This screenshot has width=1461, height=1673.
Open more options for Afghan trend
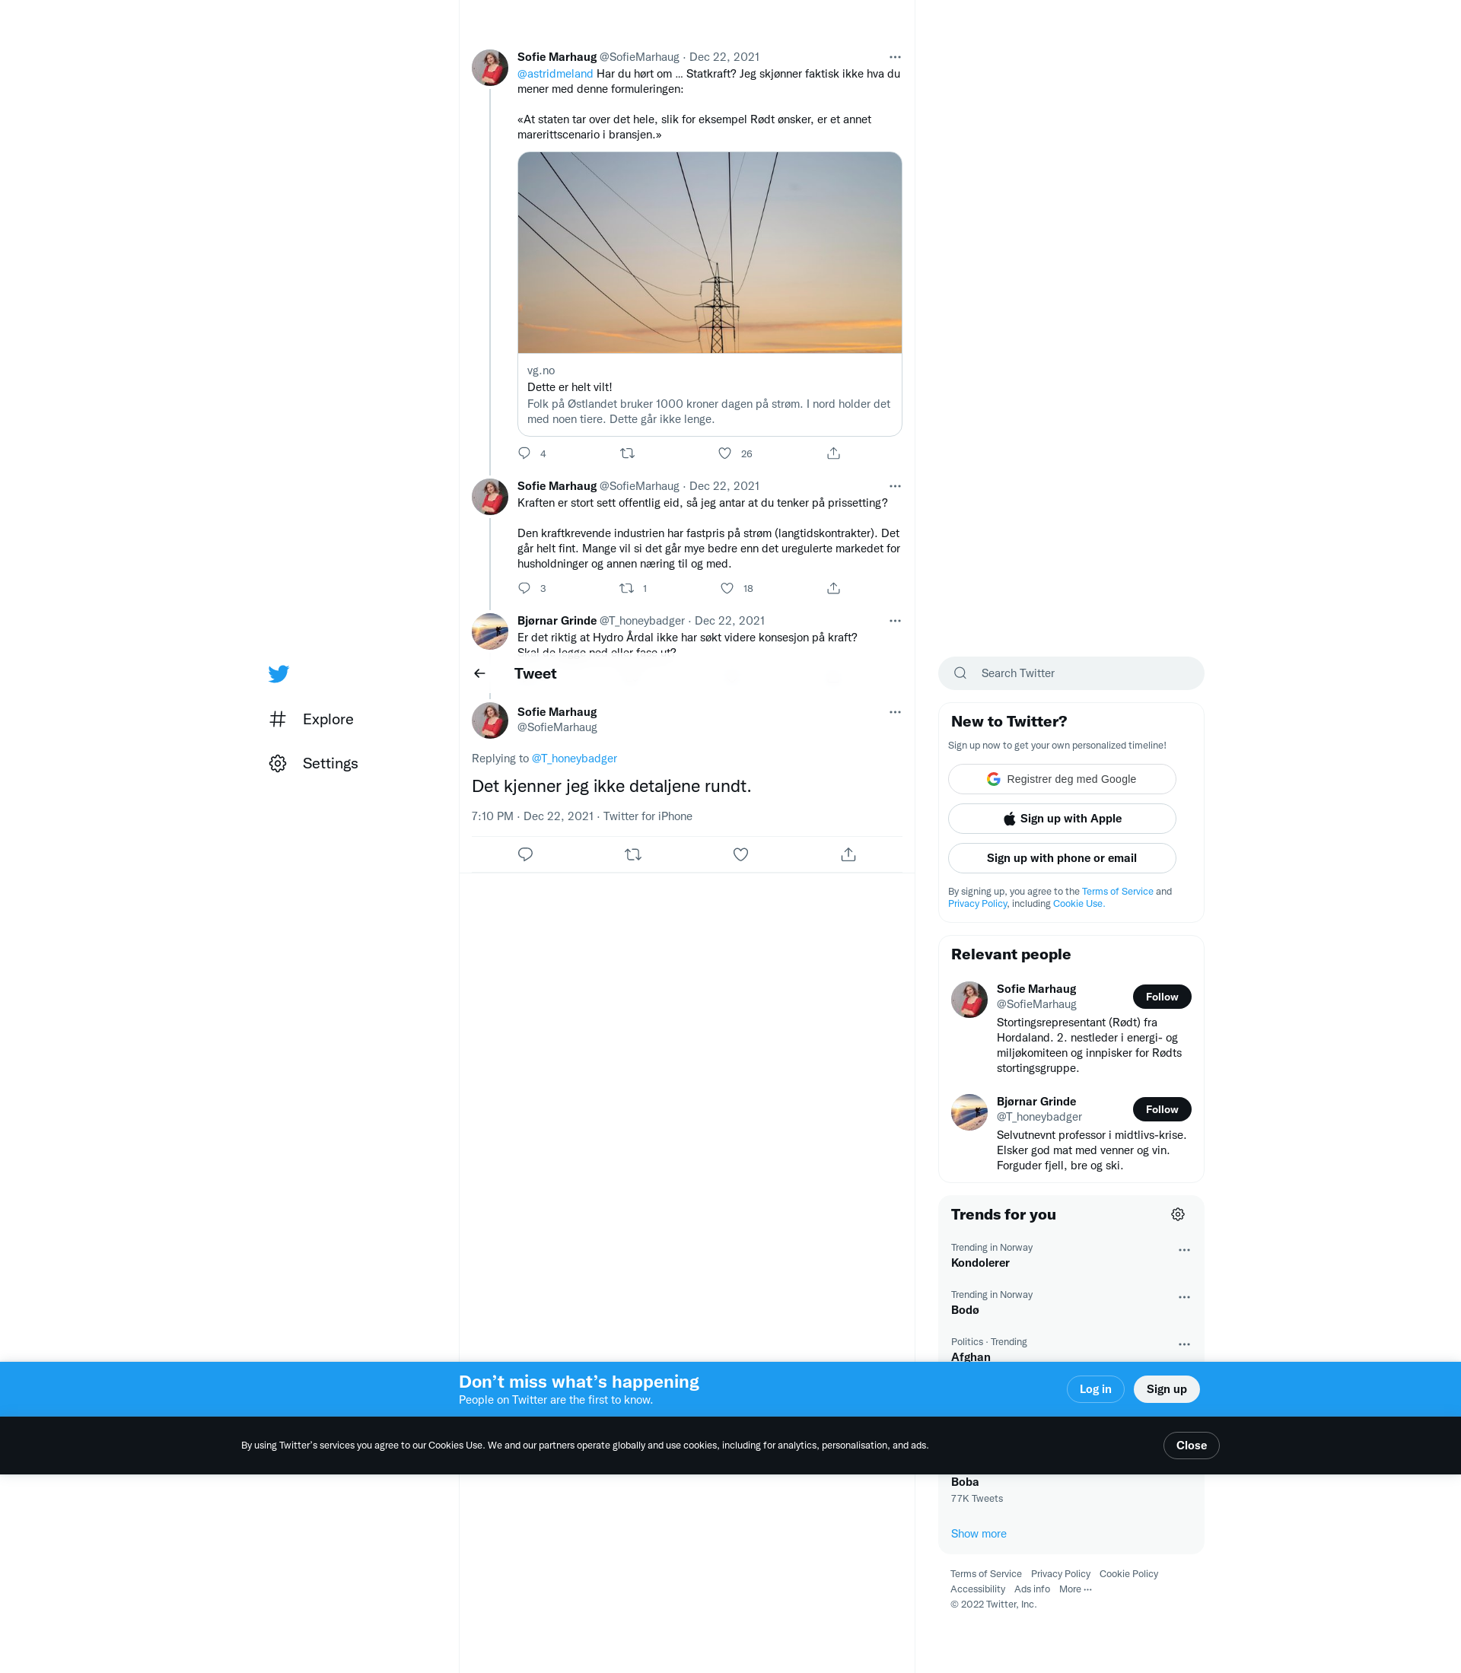point(1184,1344)
